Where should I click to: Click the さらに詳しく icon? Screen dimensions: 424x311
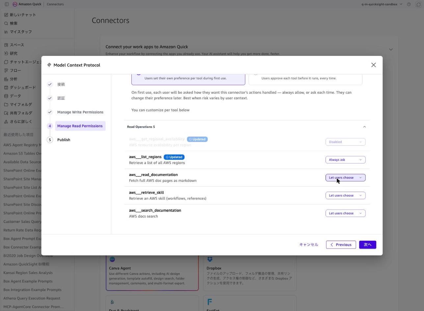click(6, 122)
